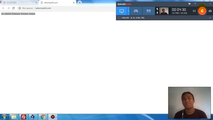Click the capture area rectangle icon

119,18
